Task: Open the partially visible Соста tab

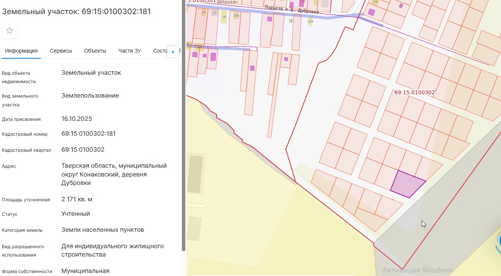Action: pyautogui.click(x=160, y=51)
